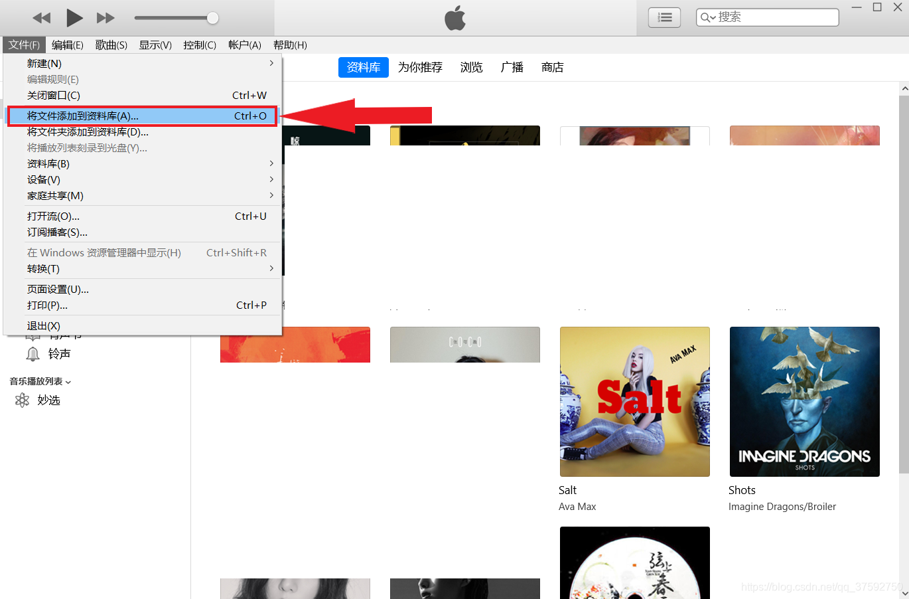Minimize the iTunes window

tap(857, 7)
